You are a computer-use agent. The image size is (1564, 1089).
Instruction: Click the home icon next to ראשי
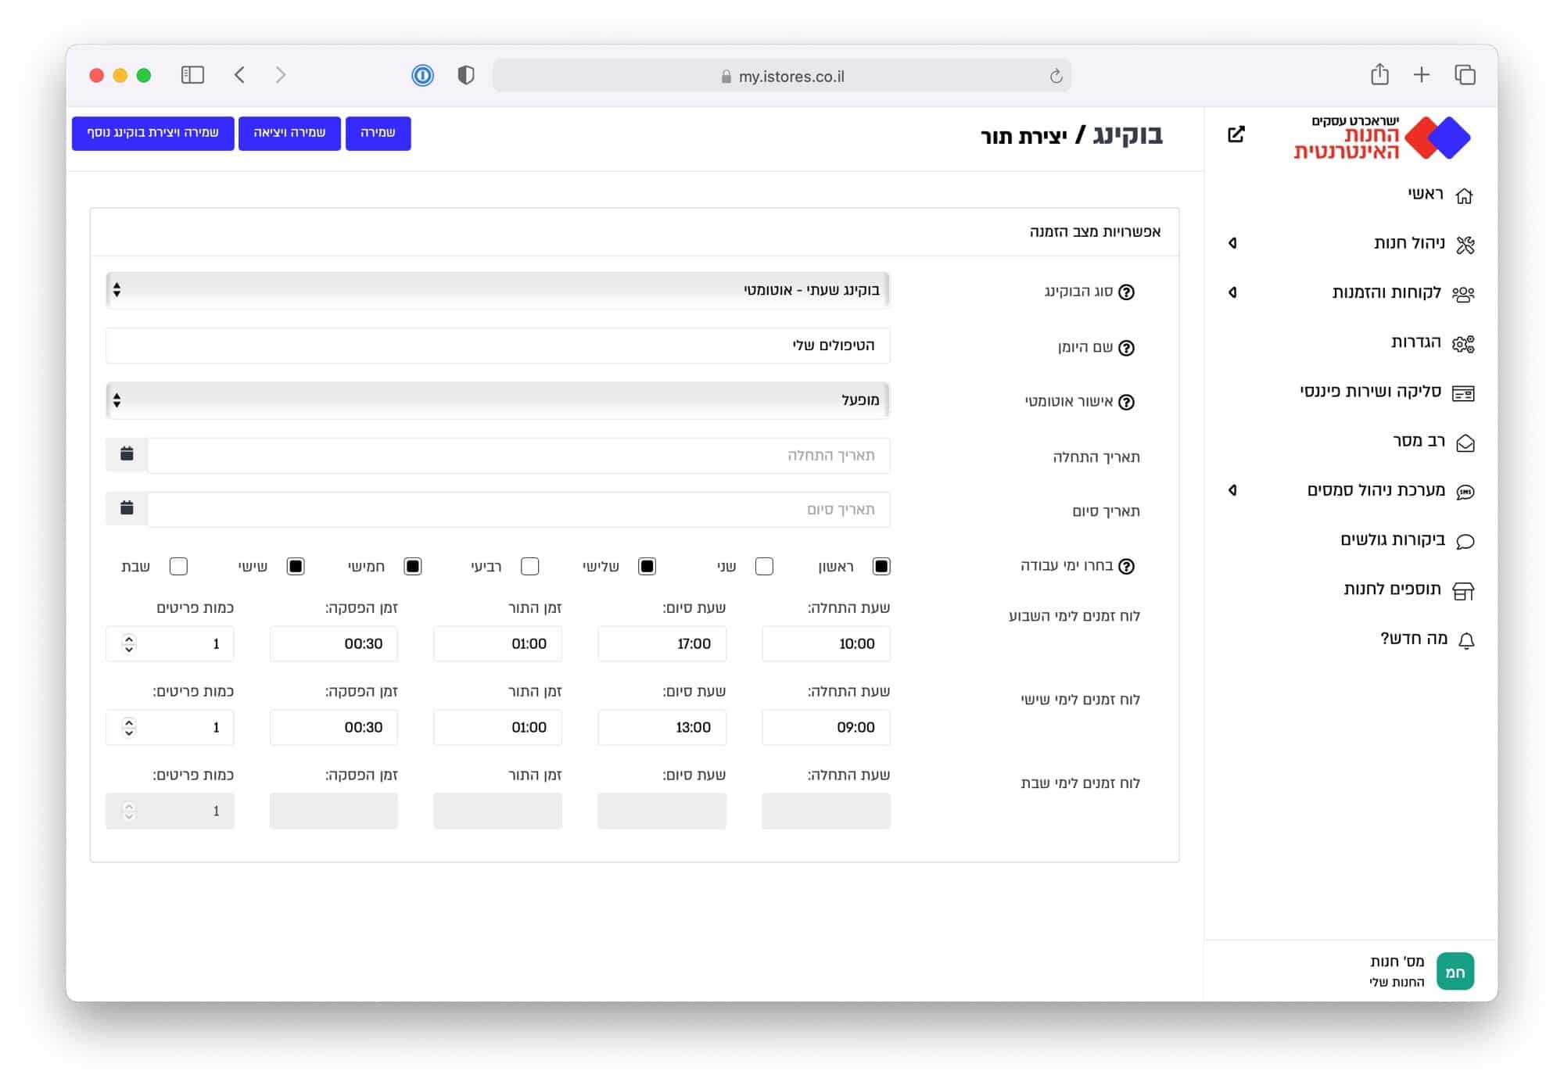1464,195
